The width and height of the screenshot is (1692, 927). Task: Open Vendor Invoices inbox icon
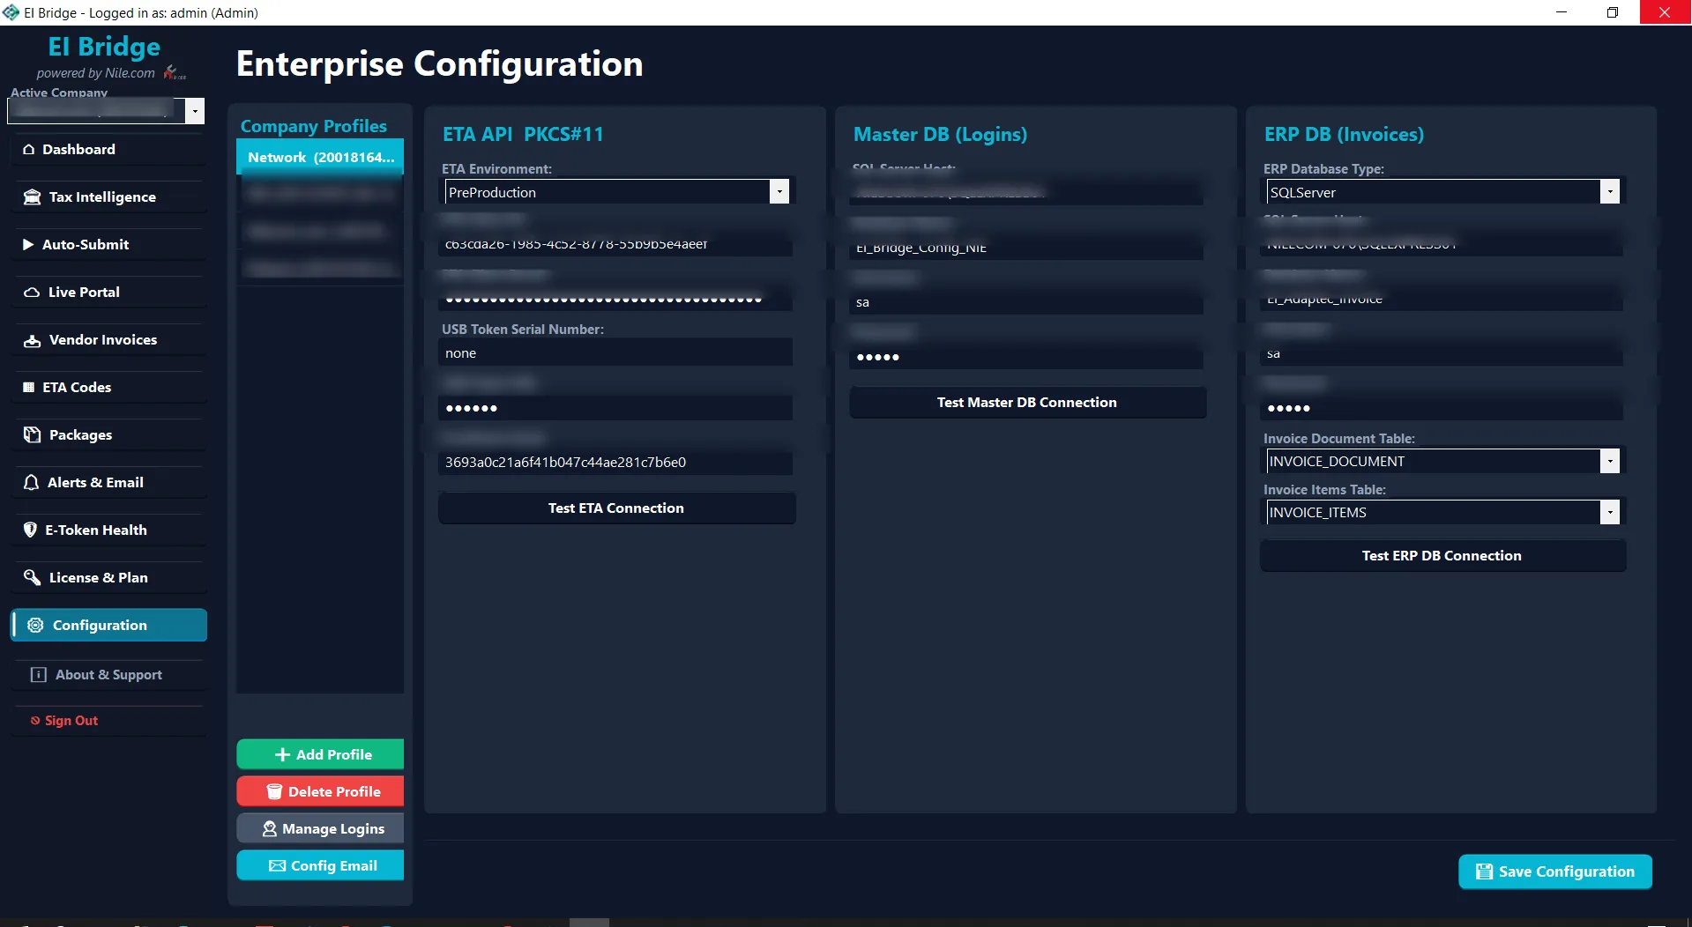click(x=32, y=340)
